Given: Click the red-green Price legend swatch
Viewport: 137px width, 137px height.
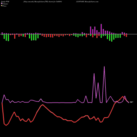Looking at the screenshot, I should pyautogui.click(x=2, y=6).
